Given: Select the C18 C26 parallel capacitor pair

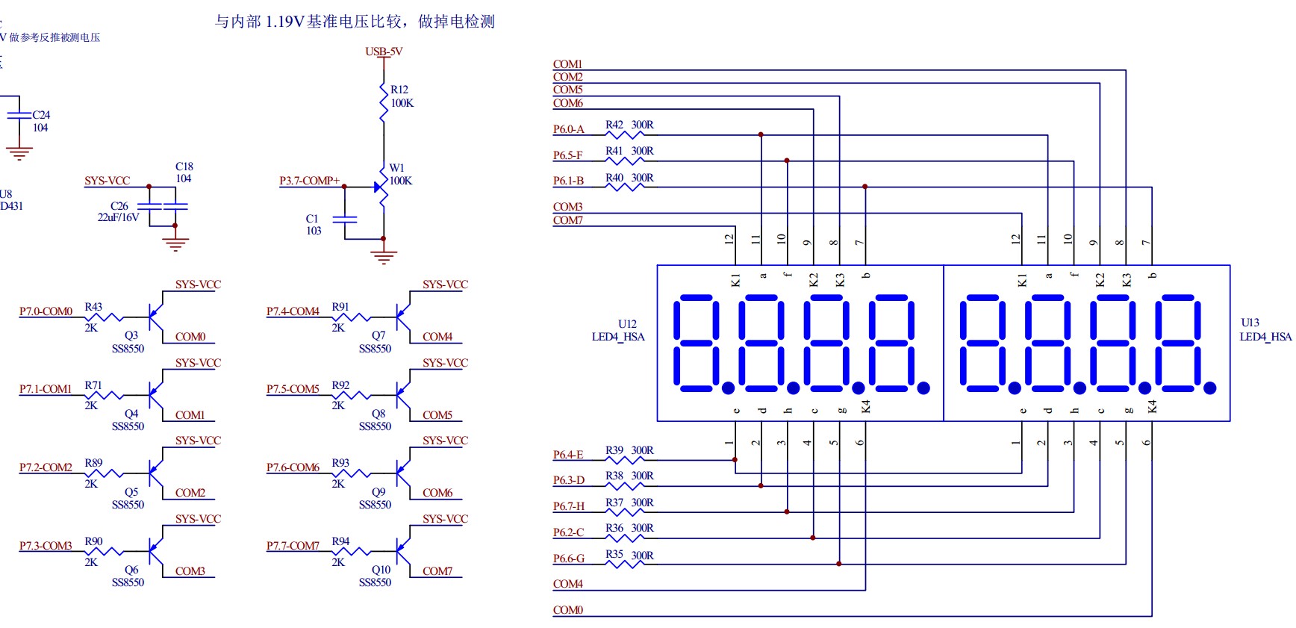Looking at the screenshot, I should (x=163, y=205).
